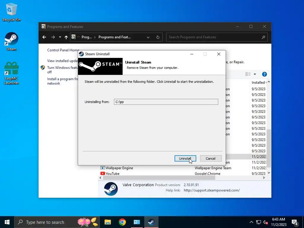Open Turn Windows features on or off
The height and width of the screenshot is (228, 304).
point(62,70)
